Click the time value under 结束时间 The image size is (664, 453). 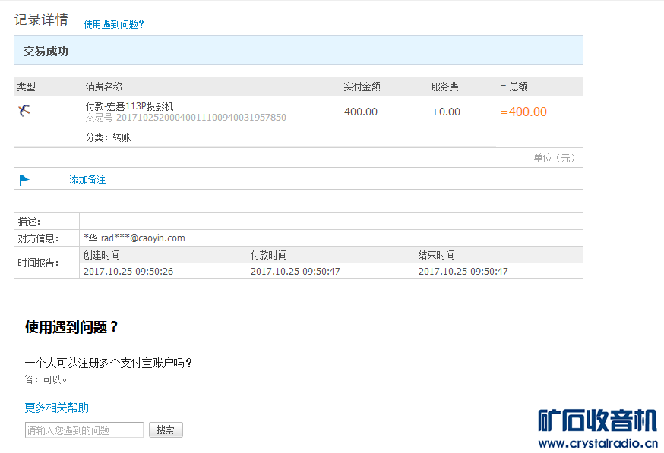click(x=463, y=271)
